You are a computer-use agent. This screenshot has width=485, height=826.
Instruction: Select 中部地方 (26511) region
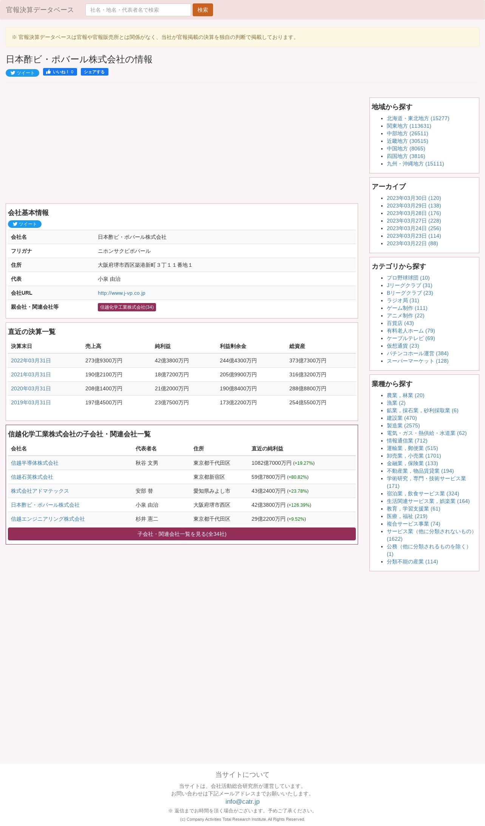tap(407, 134)
